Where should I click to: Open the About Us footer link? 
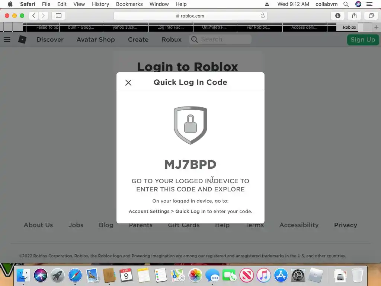tap(38, 225)
